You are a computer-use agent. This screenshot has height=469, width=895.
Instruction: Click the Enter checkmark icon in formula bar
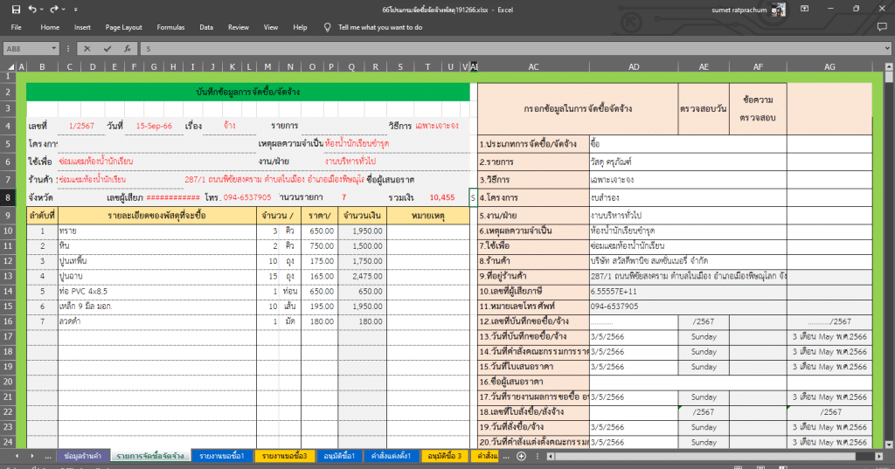(107, 49)
